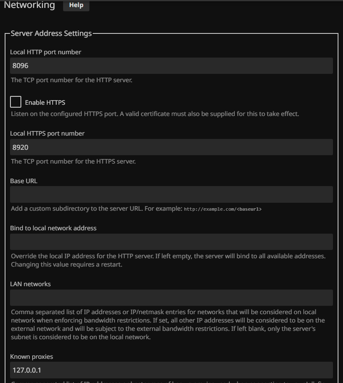Click the 'Local HTTP port number' label

click(46, 52)
